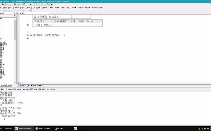Screen dimensions: 211x131
Task: Click the 调试输出 (取磁盘卷标 ()) code line
Action: [x=49, y=35]
